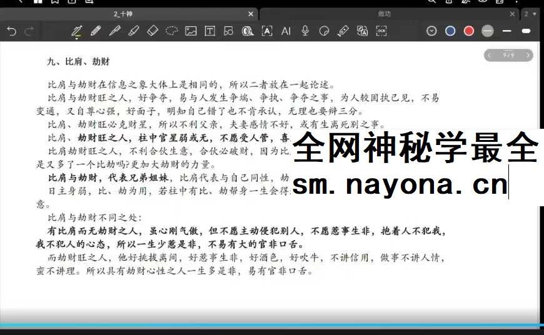Select the laser pointer tool
544x335 pixels.
coord(343,31)
